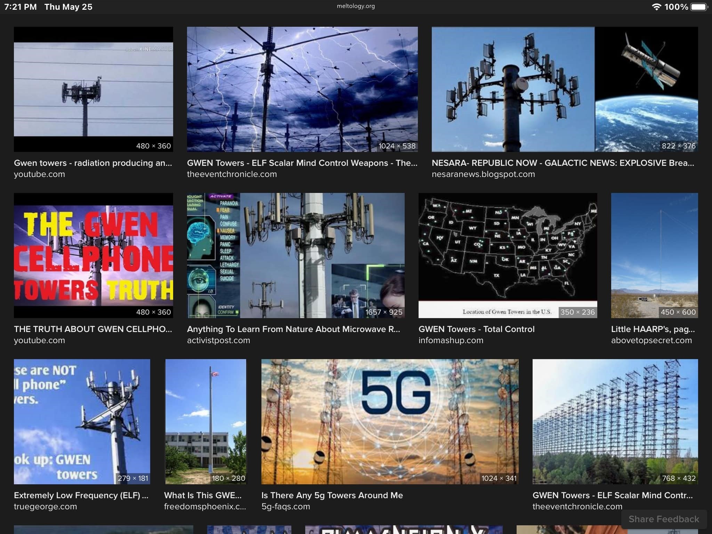
Task: Click the 1024 × 538 size badge
Action: tap(397, 146)
